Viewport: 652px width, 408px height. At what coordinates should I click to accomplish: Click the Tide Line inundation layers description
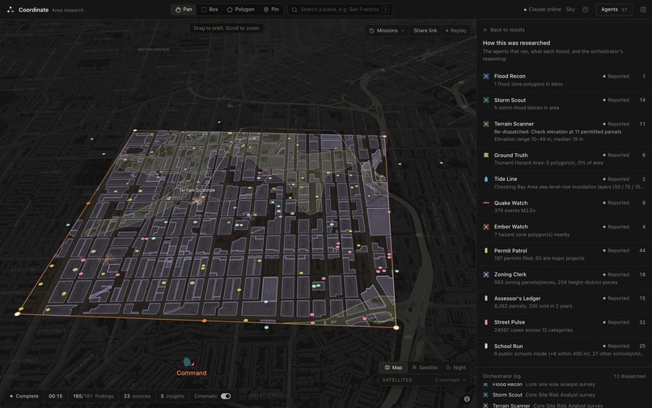(569, 187)
